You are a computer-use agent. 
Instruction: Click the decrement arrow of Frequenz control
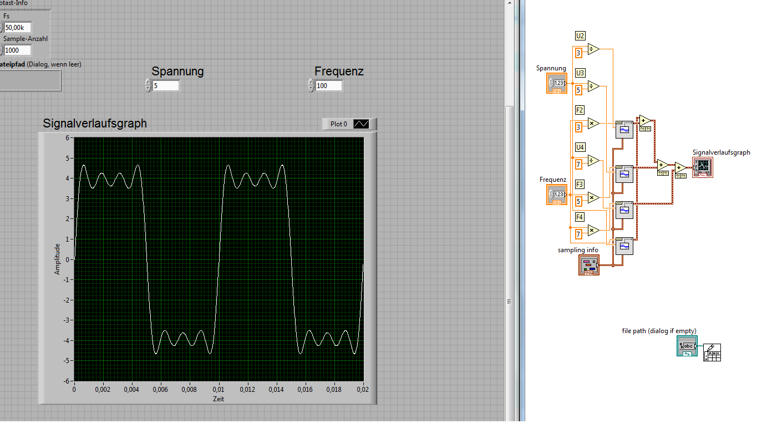tap(311, 89)
